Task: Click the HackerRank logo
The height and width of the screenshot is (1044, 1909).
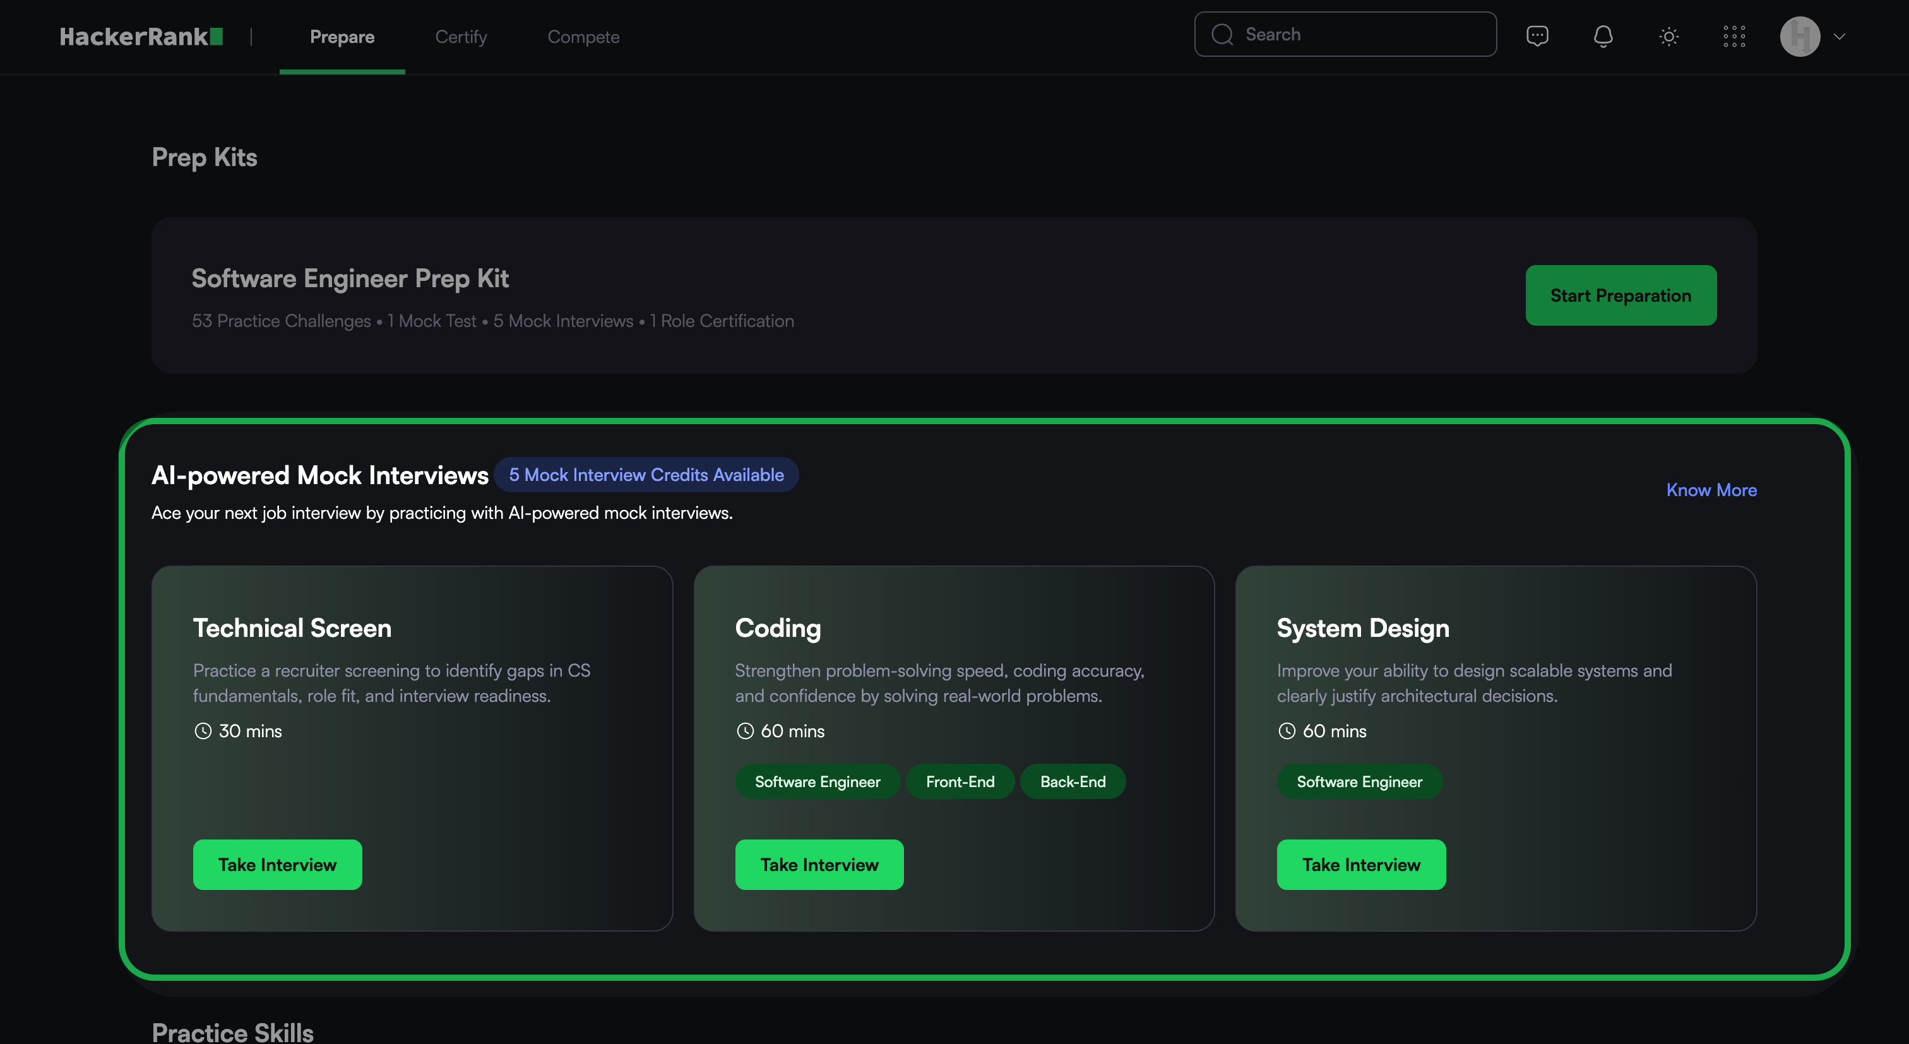Action: [x=141, y=37]
